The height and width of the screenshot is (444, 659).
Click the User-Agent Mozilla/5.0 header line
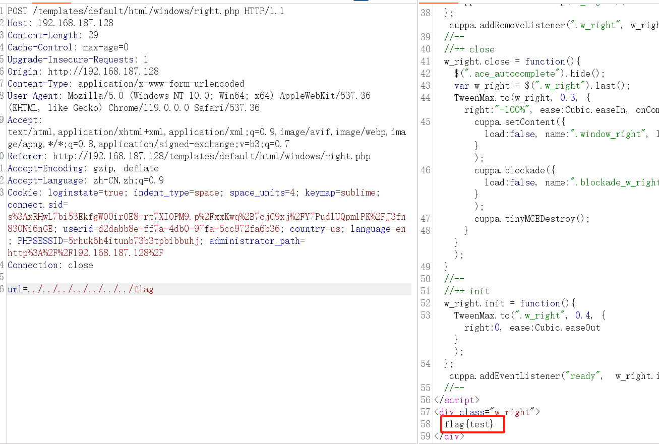point(189,95)
